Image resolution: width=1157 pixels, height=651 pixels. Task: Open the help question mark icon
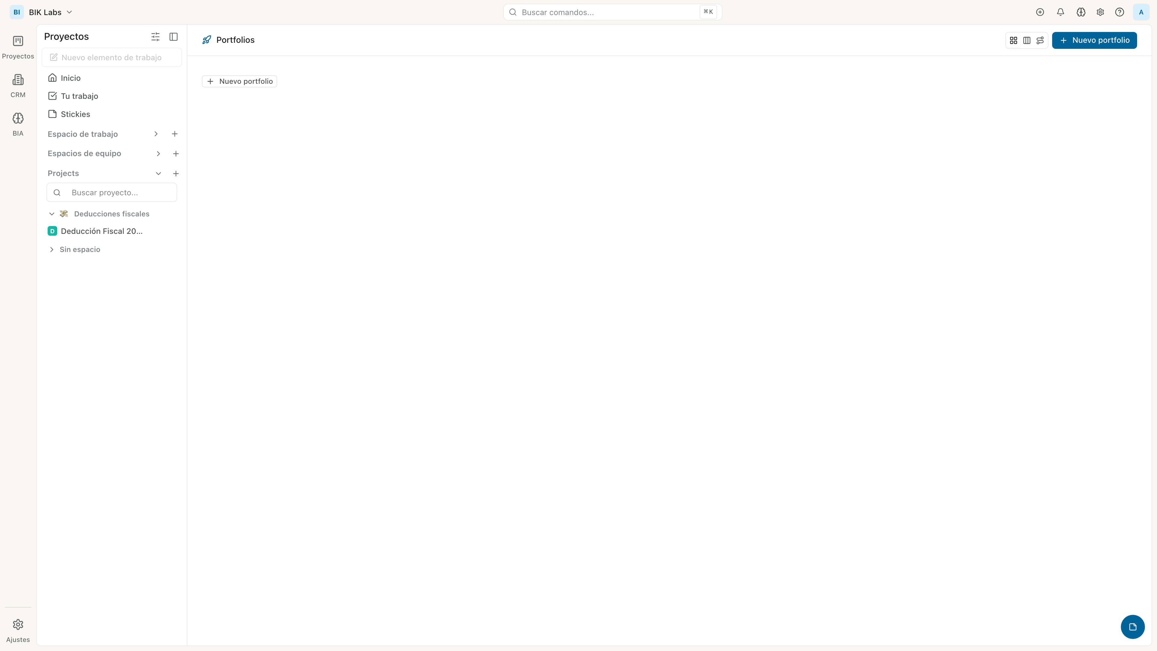coord(1119,12)
